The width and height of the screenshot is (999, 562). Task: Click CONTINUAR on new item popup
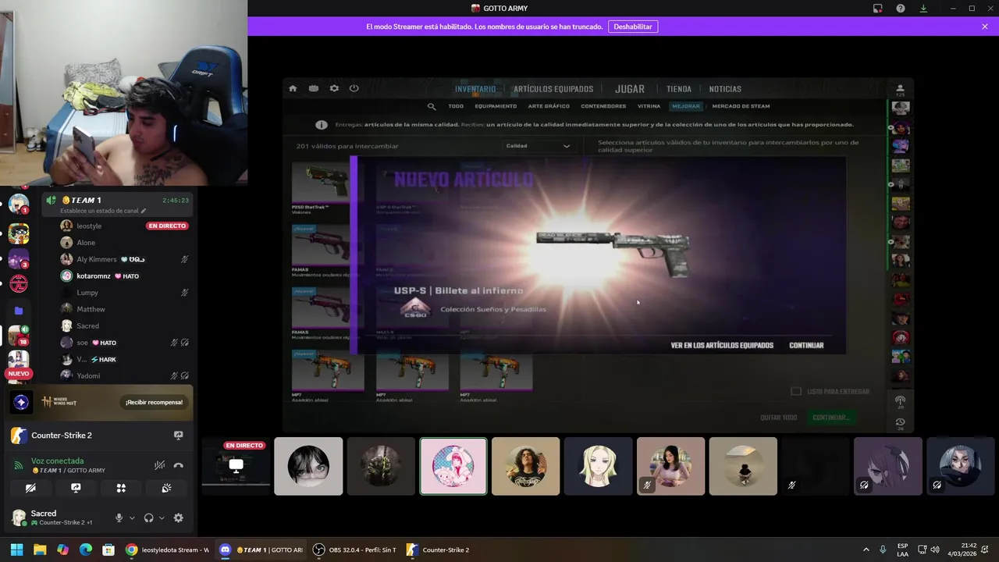click(x=806, y=345)
